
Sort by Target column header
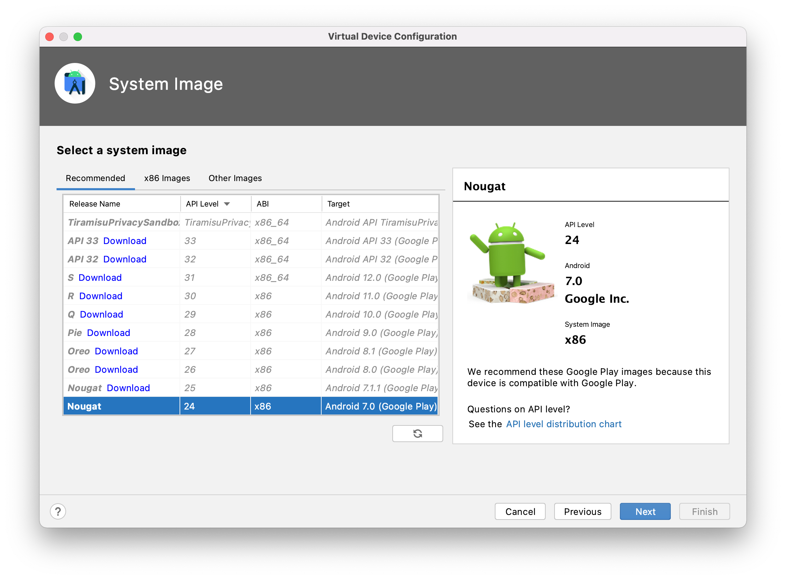338,204
